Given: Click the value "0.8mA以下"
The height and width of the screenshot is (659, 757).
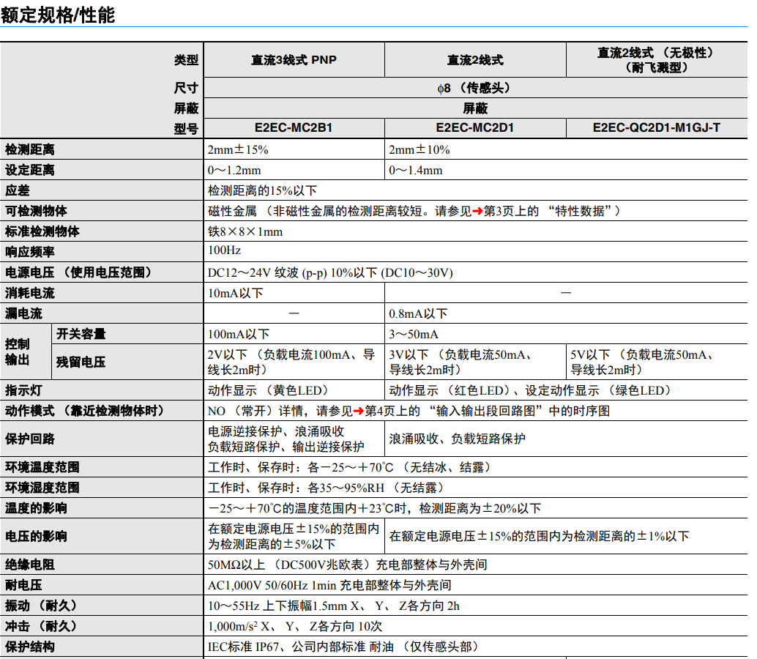Looking at the screenshot, I should tap(419, 314).
